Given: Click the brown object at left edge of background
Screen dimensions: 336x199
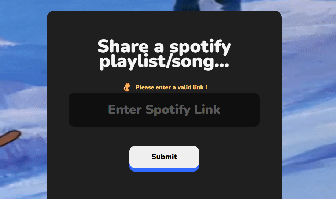Looking at the screenshot, I should [x=10, y=138].
